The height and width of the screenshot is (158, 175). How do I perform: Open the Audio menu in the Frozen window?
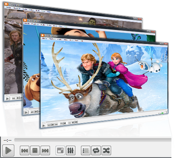(x=60, y=39)
